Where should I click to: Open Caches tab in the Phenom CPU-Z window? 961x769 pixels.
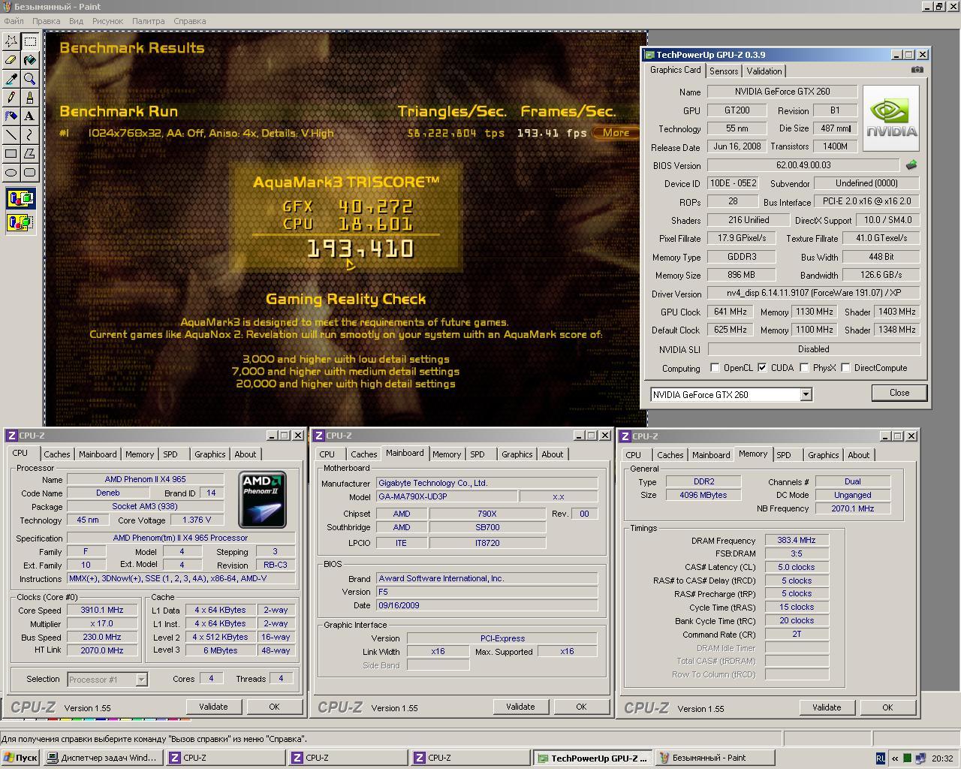pyautogui.click(x=56, y=454)
